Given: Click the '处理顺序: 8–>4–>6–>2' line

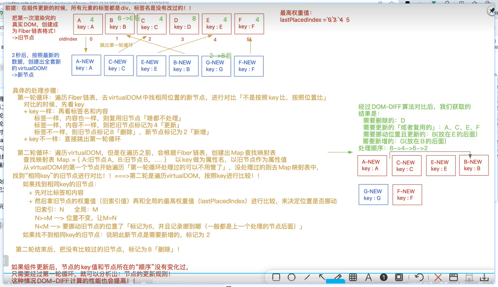Looking at the screenshot, I should pyautogui.click(x=393, y=148).
